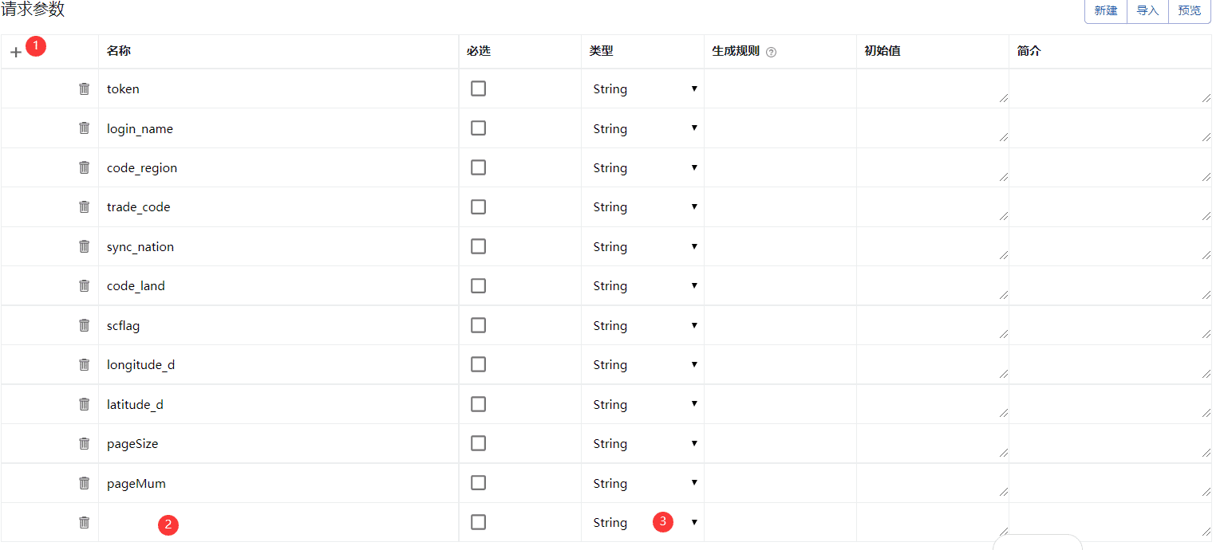Check the 必选 box for trade_code

(x=478, y=206)
